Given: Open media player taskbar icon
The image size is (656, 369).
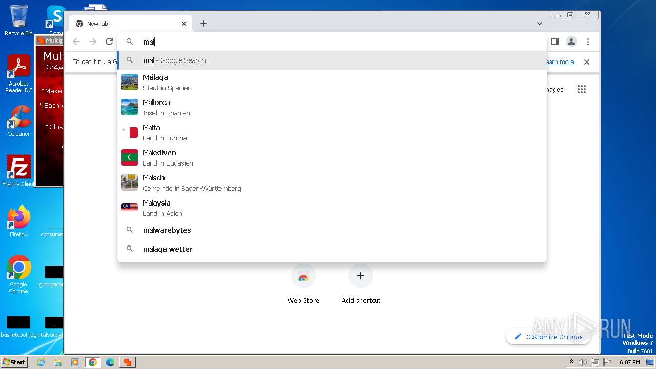Looking at the screenshot, I should pos(75,362).
